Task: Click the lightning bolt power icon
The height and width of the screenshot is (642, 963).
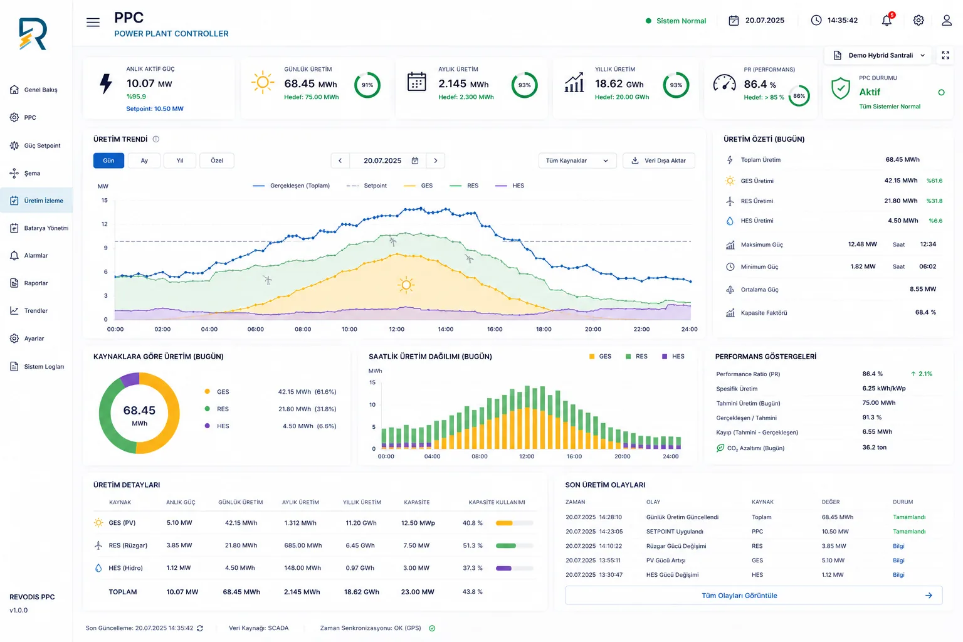Action: coord(106,83)
